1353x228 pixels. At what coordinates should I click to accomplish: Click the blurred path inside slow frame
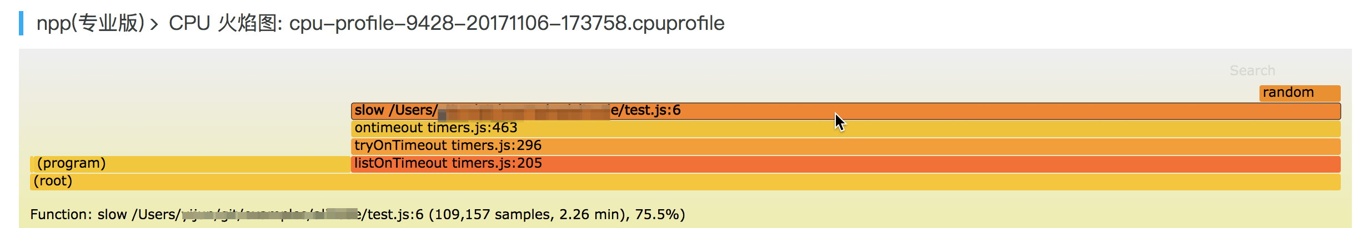524,112
